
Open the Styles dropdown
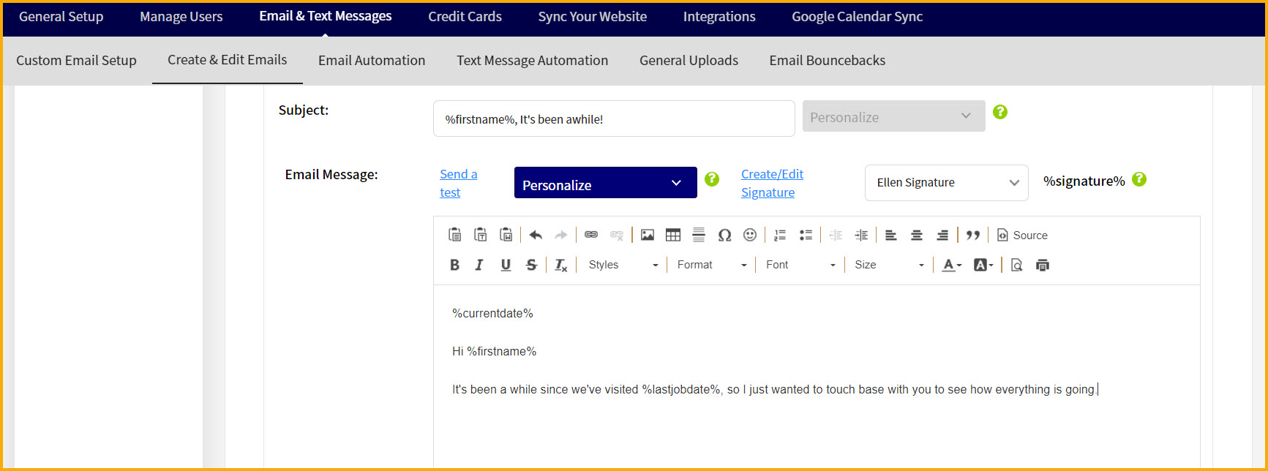[x=623, y=265]
